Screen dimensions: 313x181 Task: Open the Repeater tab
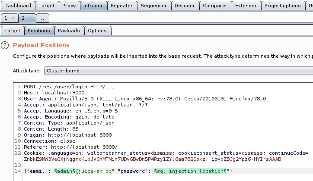click(x=122, y=6)
